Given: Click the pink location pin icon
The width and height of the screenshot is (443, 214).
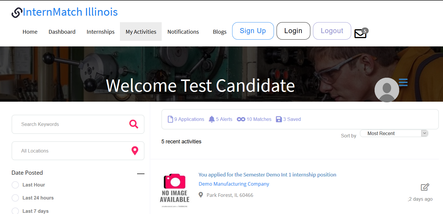Looking at the screenshot, I should [x=135, y=151].
